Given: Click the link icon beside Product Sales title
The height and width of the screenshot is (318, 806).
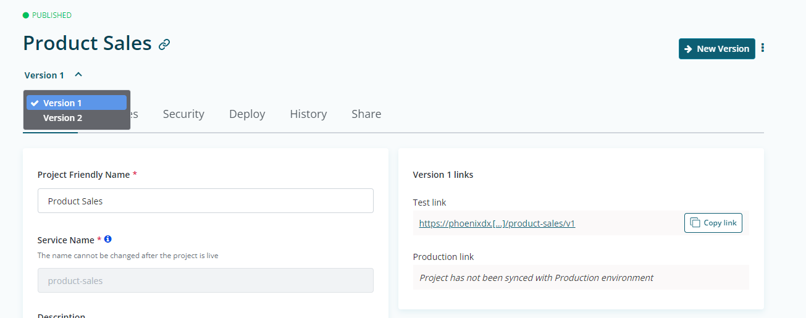Looking at the screenshot, I should click(164, 44).
